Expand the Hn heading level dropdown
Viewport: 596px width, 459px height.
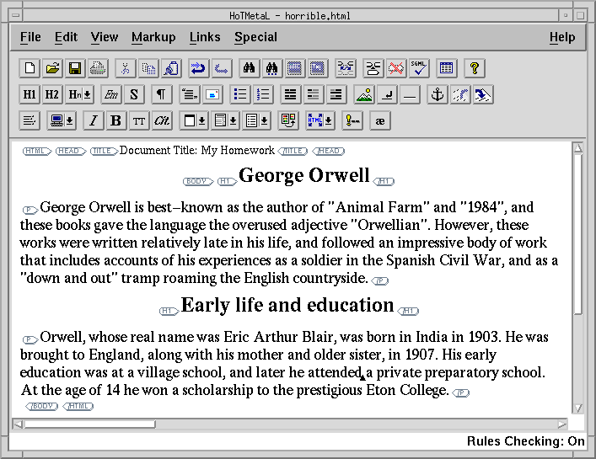(x=80, y=94)
